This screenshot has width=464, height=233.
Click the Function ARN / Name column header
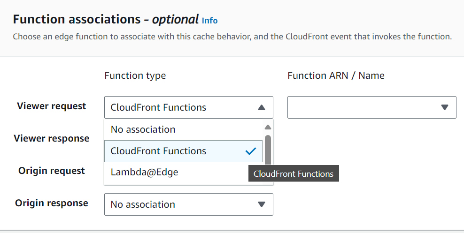point(336,75)
